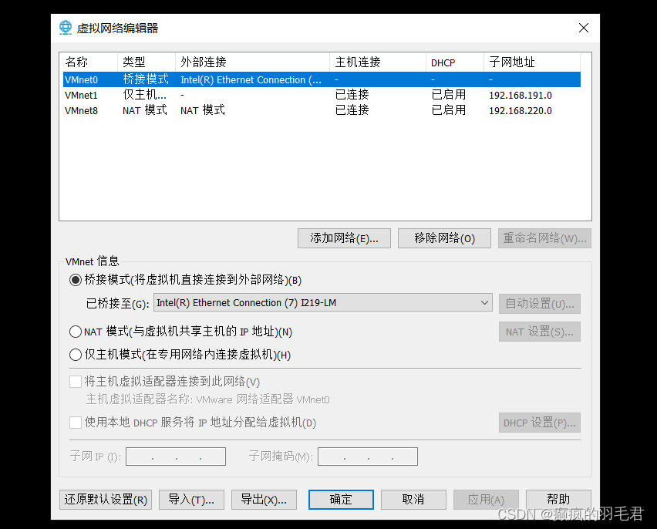Click the 导出(X)... button
Image resolution: width=657 pixels, height=529 pixels.
point(264,500)
